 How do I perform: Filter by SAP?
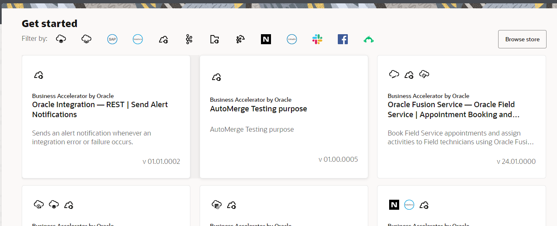tap(112, 39)
